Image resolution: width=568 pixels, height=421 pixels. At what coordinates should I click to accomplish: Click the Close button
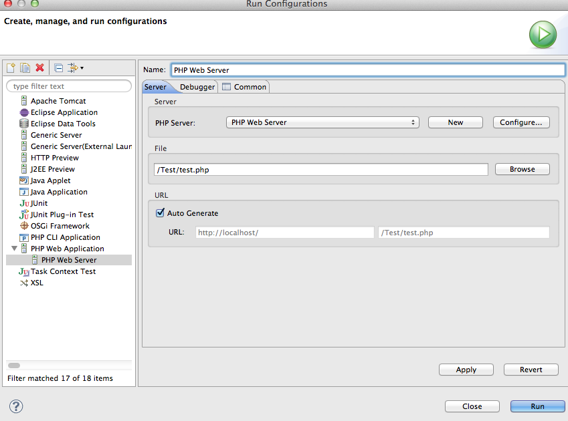(472, 406)
